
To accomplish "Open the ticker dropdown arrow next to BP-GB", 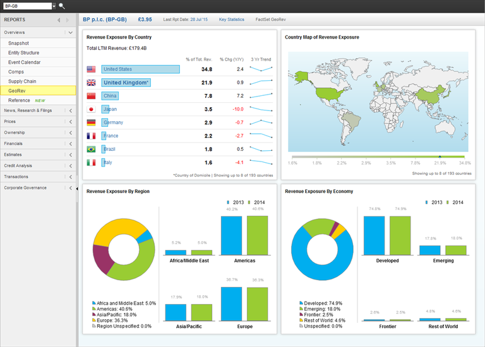I will point(54,6).
